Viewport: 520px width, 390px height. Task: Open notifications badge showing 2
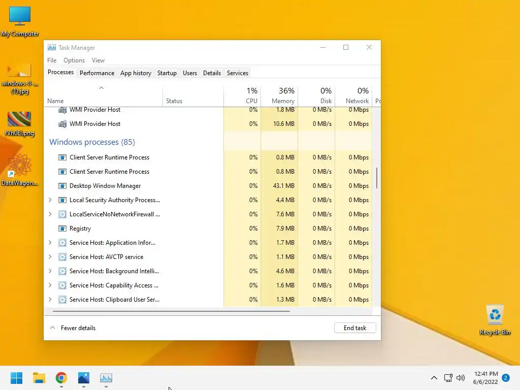pyautogui.click(x=506, y=378)
